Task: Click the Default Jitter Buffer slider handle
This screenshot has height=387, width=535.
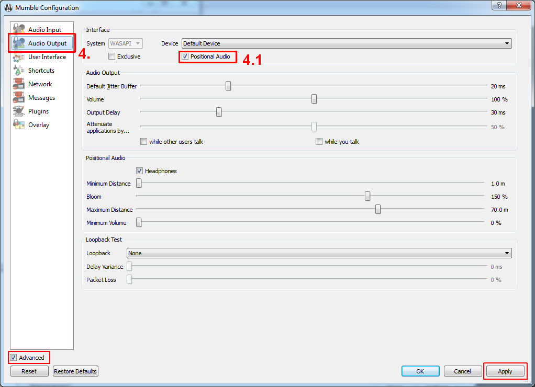Action: click(x=228, y=86)
